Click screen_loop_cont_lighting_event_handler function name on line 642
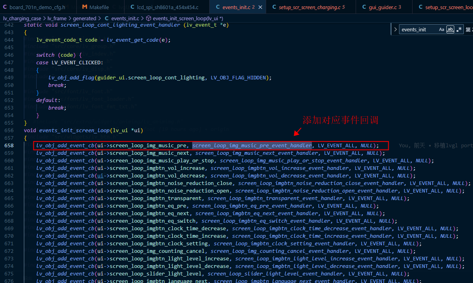Screen dimensions: 473x283 coord(121,25)
